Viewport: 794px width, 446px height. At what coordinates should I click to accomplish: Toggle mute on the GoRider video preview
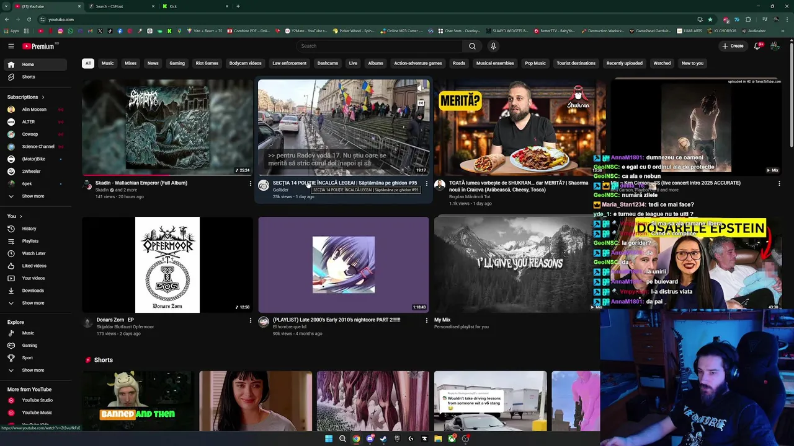[x=420, y=89]
